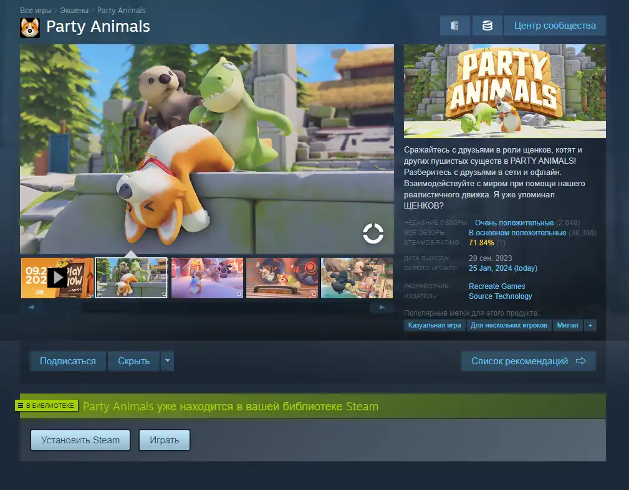Click the Party Animals header capsule image
The image size is (629, 490).
(x=505, y=91)
